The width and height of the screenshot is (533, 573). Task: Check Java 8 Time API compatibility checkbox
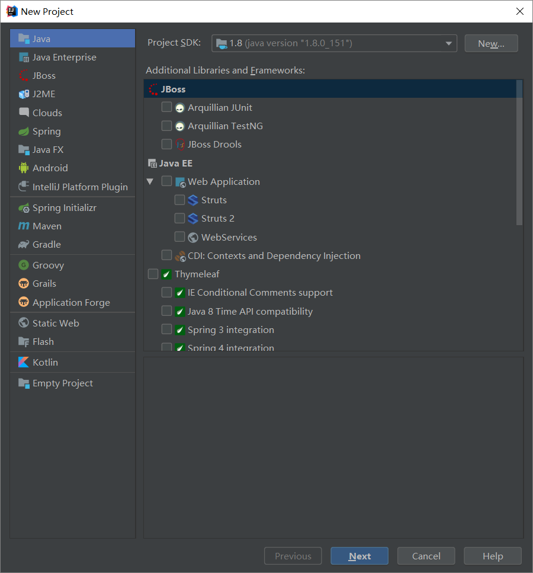pos(166,310)
